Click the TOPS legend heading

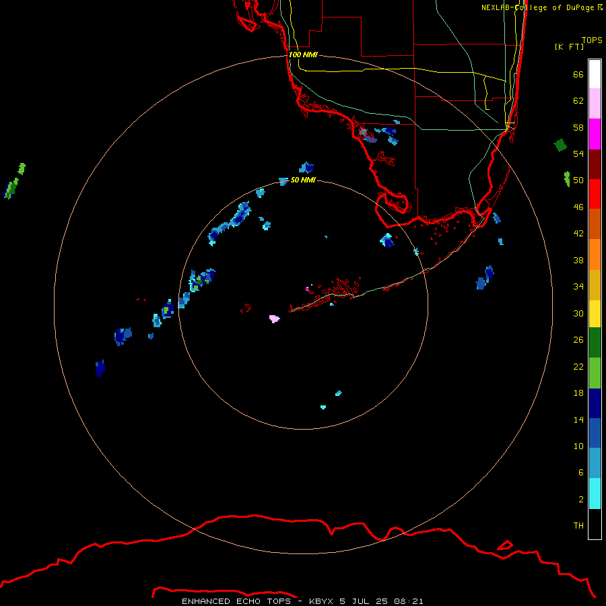[592, 40]
